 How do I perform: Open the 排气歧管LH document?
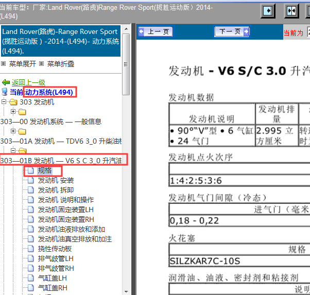point(56,258)
